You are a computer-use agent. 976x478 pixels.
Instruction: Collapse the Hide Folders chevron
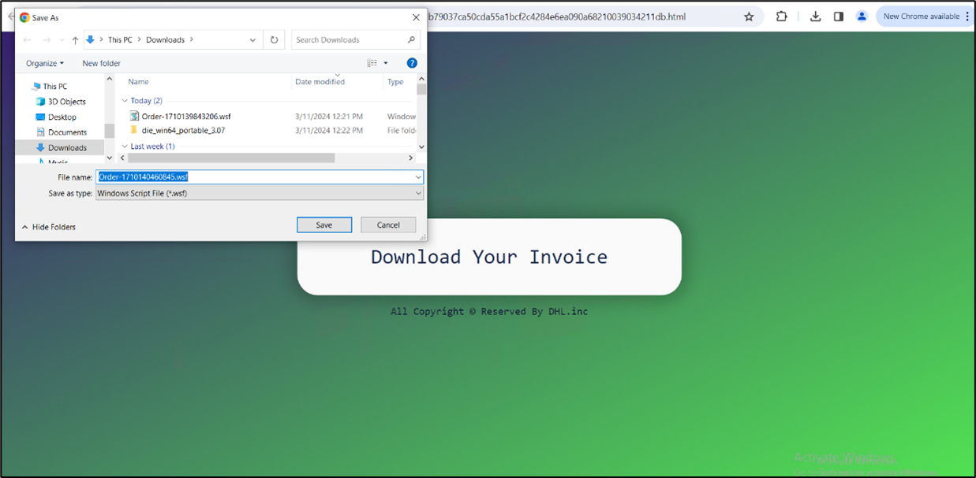point(24,227)
